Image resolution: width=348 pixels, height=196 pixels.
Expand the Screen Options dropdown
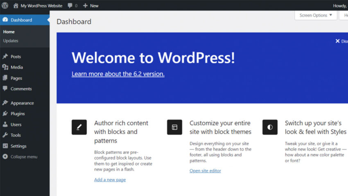[x=316, y=15]
